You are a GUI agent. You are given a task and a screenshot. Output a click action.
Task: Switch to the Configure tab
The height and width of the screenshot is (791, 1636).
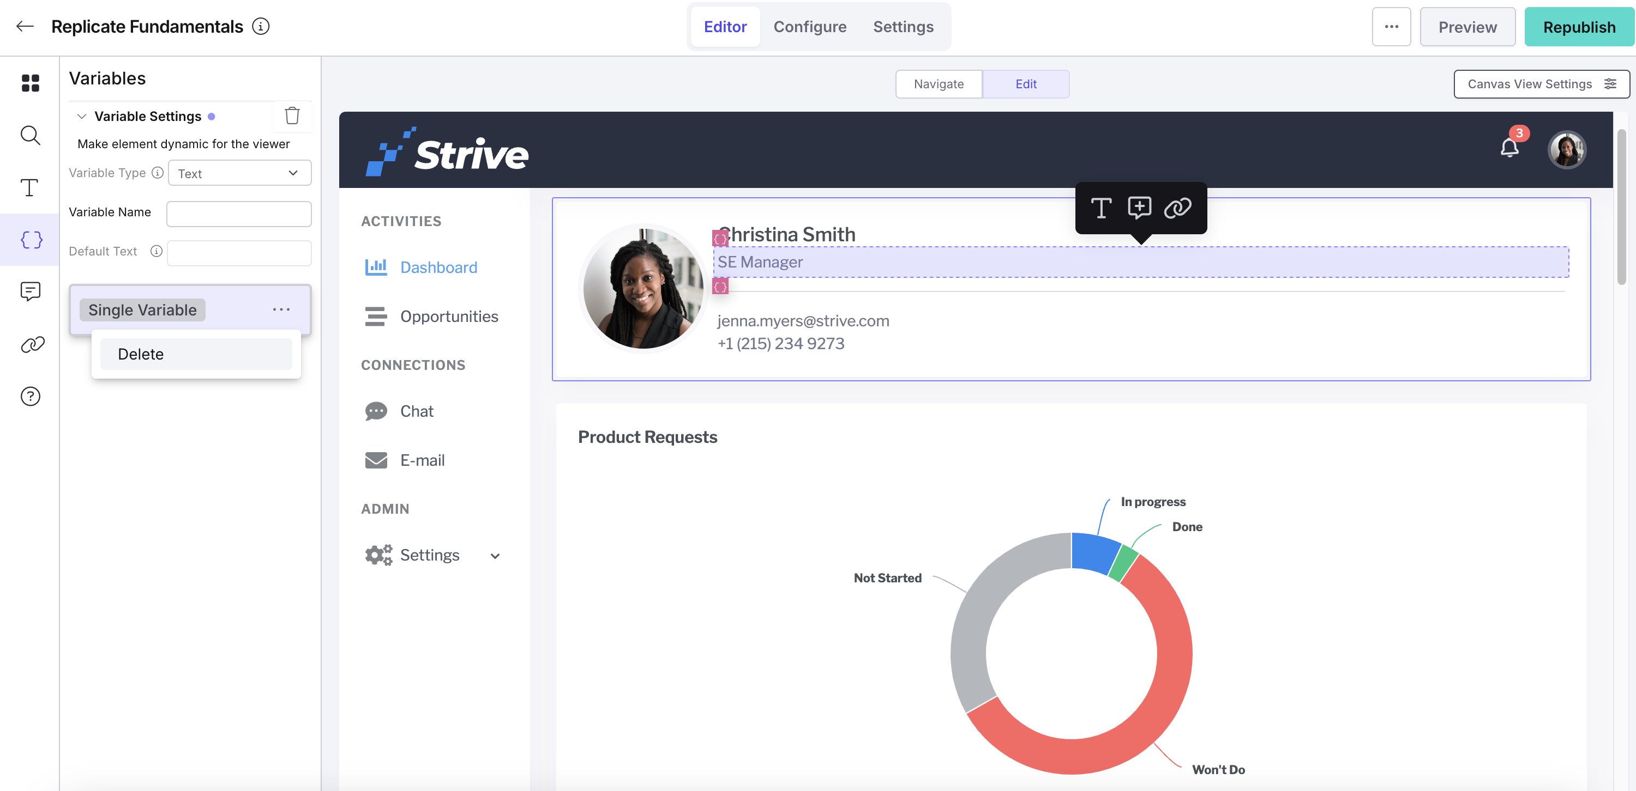810,27
